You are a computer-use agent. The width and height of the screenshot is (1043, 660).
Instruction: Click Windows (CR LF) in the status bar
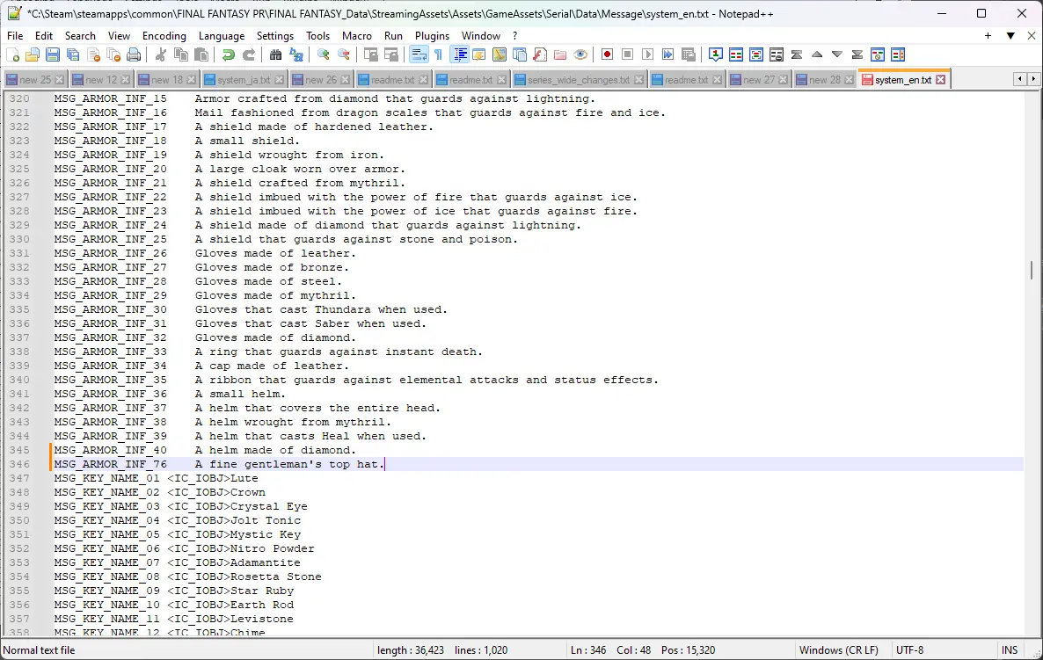click(839, 650)
